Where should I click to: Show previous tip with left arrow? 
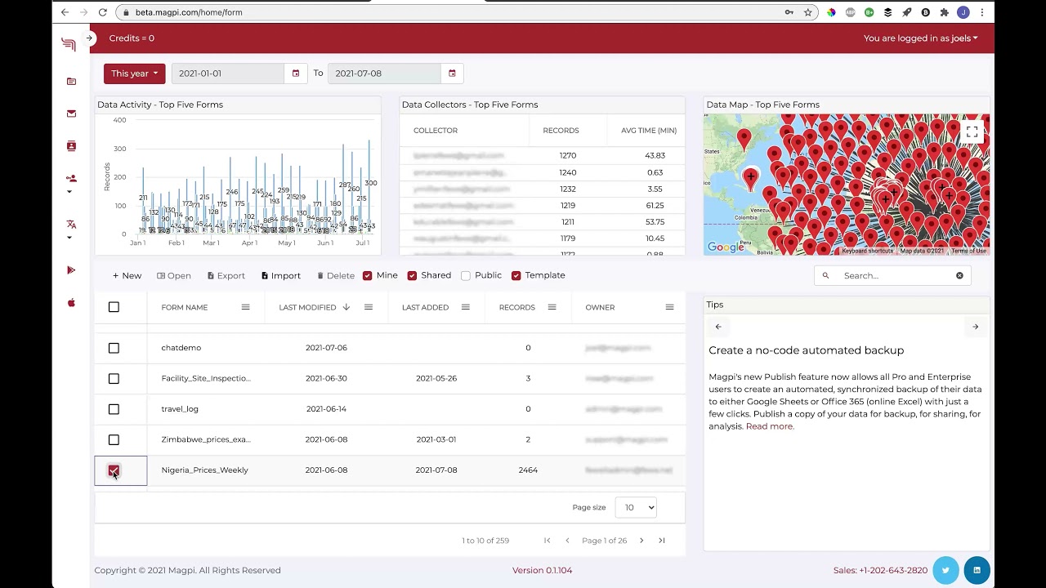718,327
